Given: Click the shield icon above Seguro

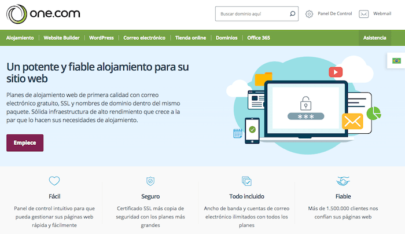Looking at the screenshot, I should coord(150,181).
